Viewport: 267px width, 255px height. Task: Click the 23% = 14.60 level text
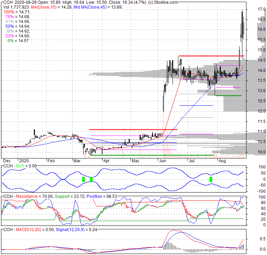pyautogui.click(x=18, y=36)
